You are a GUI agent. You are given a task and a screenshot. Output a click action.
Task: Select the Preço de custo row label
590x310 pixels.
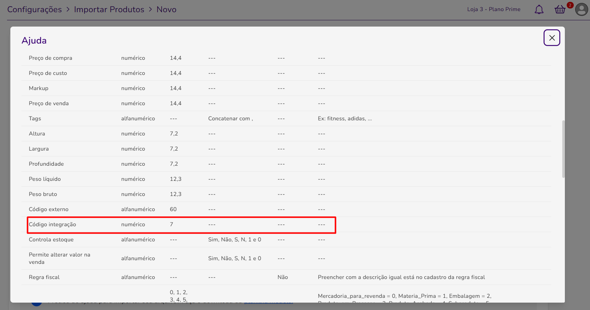48,73
